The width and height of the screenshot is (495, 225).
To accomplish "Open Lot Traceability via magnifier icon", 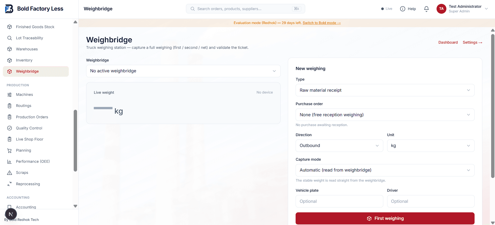I will coord(10,38).
